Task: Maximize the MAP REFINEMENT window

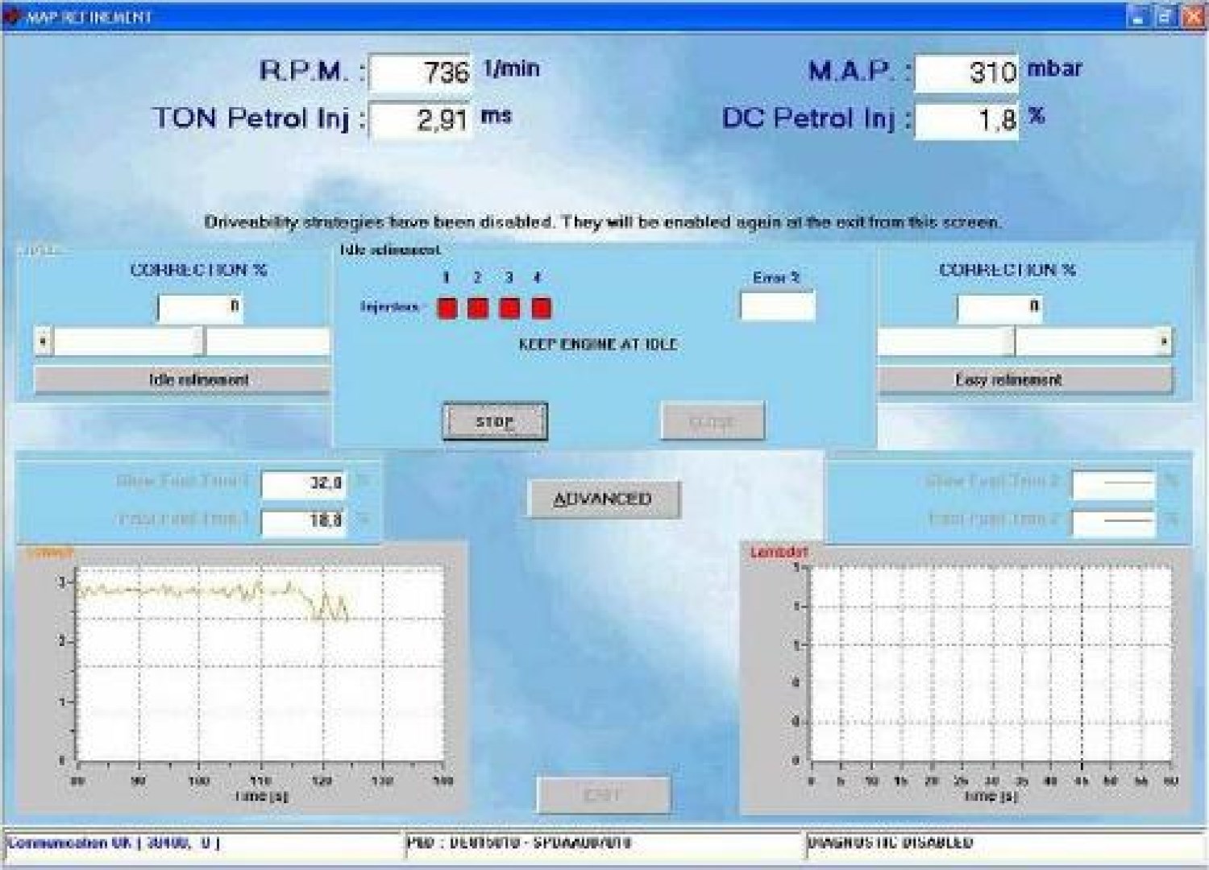Action: [1165, 16]
